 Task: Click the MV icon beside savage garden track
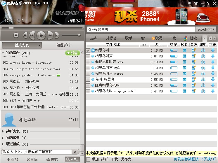pos(58,75)
